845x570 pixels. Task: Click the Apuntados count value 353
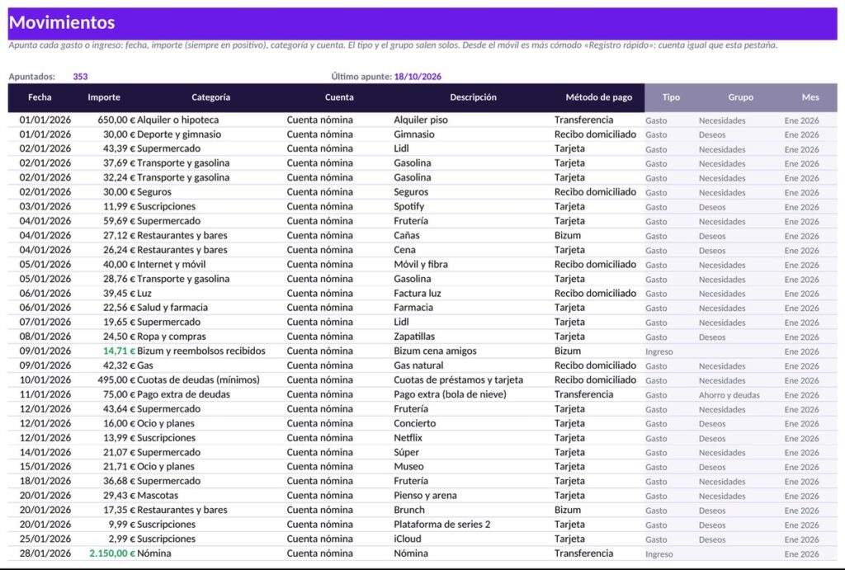(80, 77)
